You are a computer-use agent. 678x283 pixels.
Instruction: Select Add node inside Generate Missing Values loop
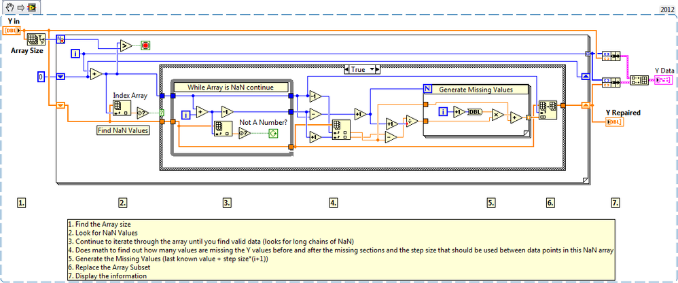click(x=516, y=117)
